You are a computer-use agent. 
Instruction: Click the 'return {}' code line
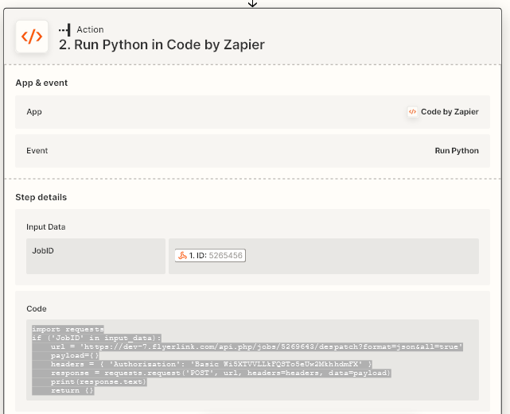click(72, 391)
